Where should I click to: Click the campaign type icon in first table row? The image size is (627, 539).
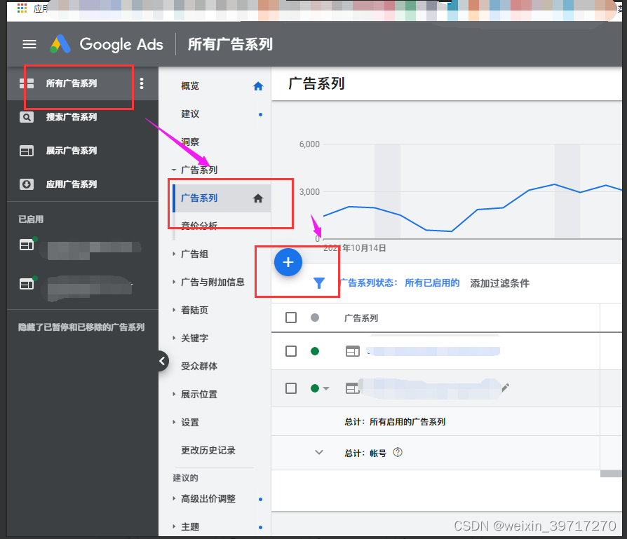(353, 351)
